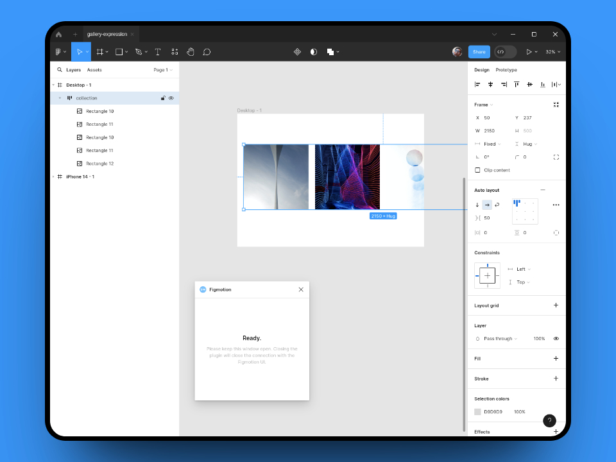
Task: Select the Rectangle shape tool
Action: click(x=119, y=52)
